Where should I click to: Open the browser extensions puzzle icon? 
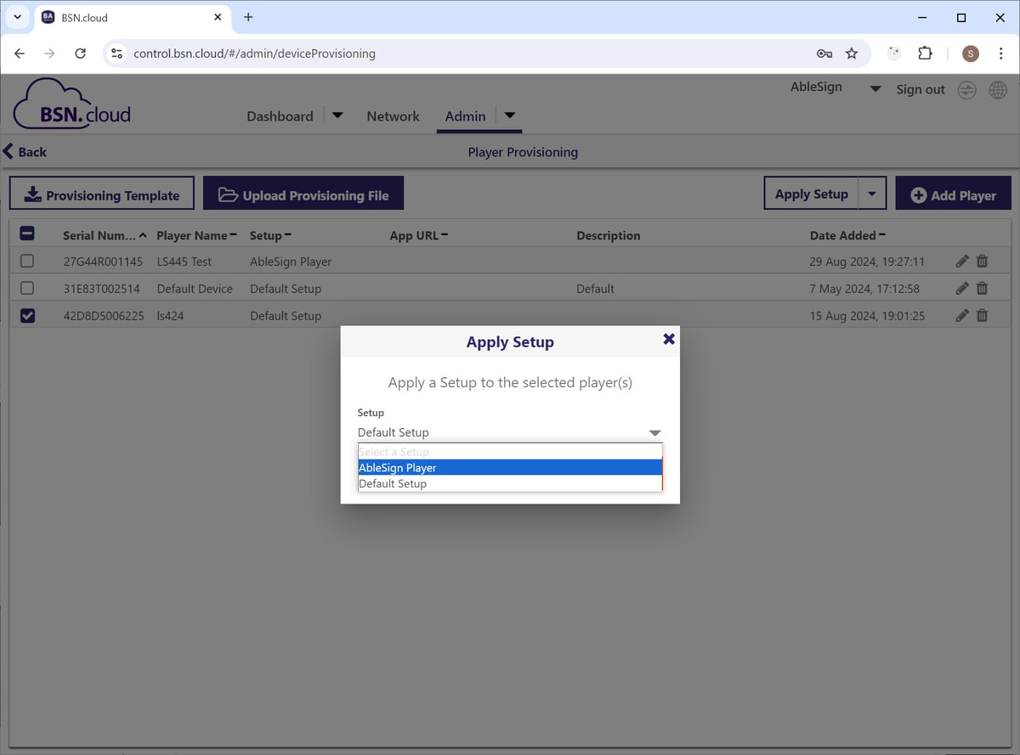click(x=925, y=53)
